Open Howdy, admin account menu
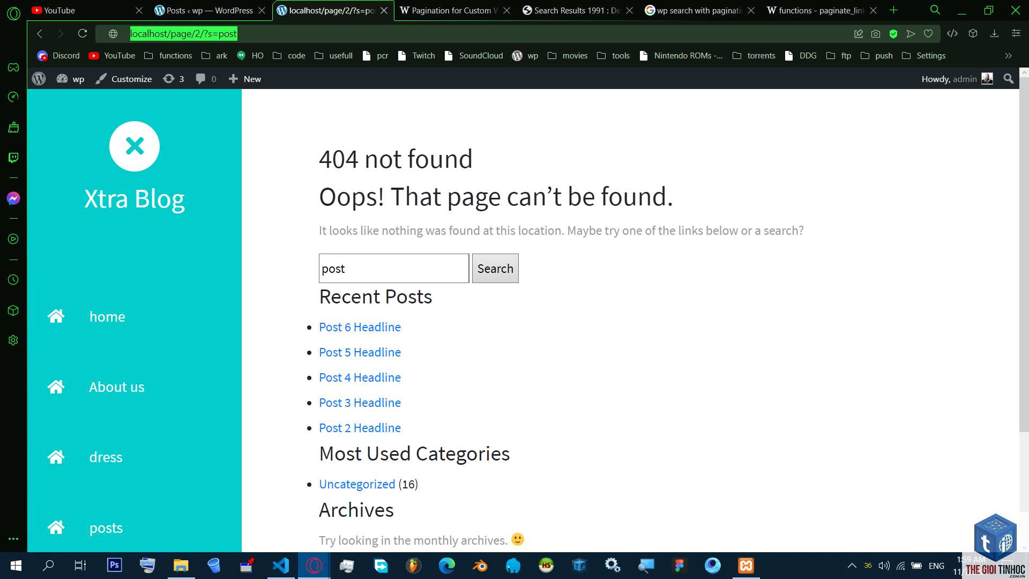Screen dimensions: 1029x579 click(x=957, y=79)
